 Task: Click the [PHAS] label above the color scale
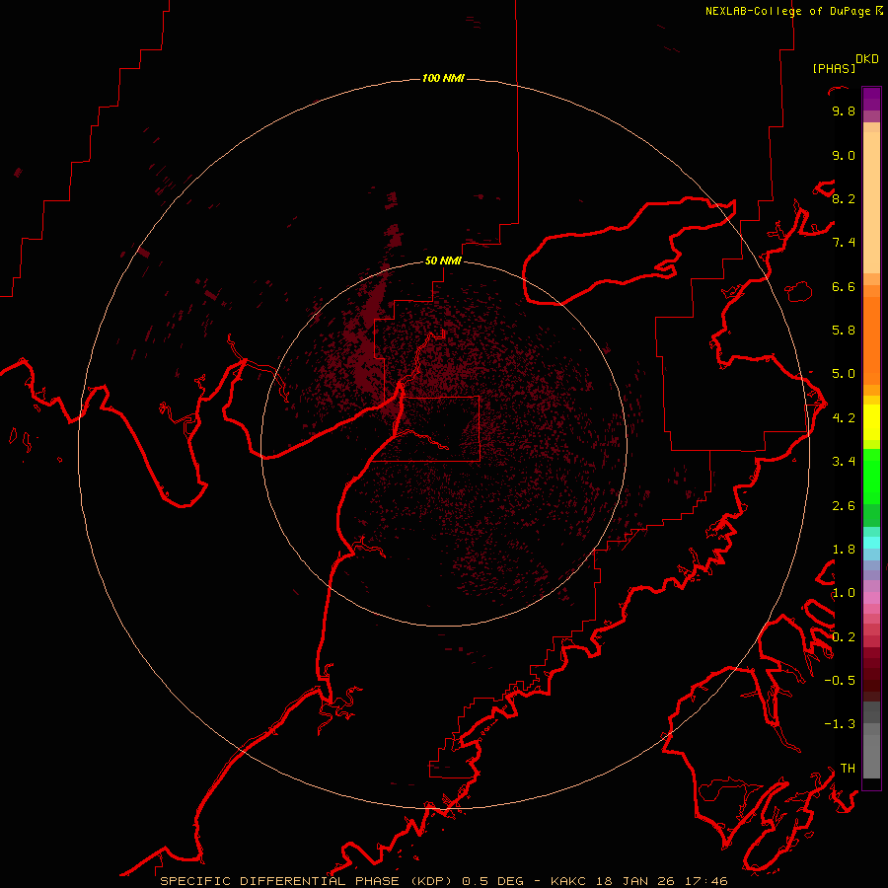834,68
